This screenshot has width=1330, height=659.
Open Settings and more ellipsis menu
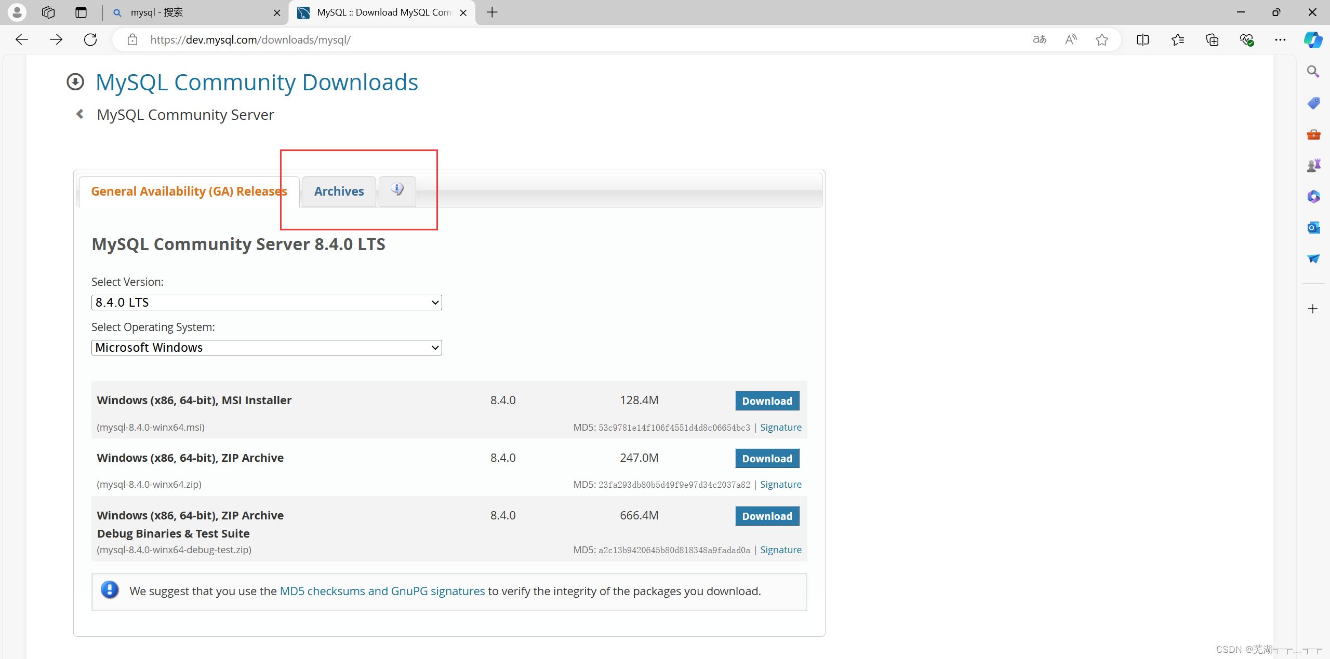(1280, 39)
